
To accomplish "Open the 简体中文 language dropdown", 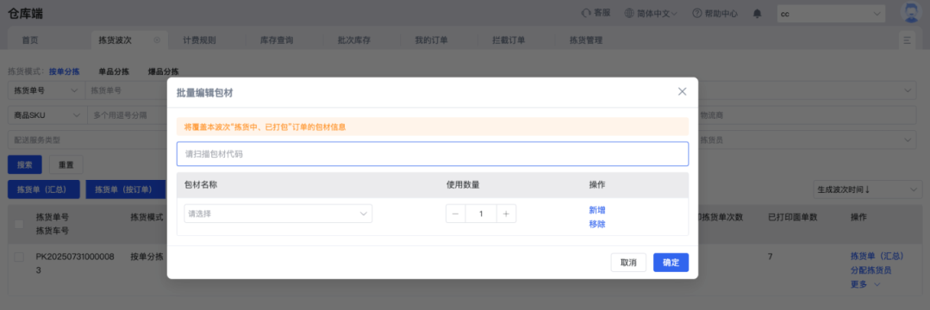I will point(651,13).
